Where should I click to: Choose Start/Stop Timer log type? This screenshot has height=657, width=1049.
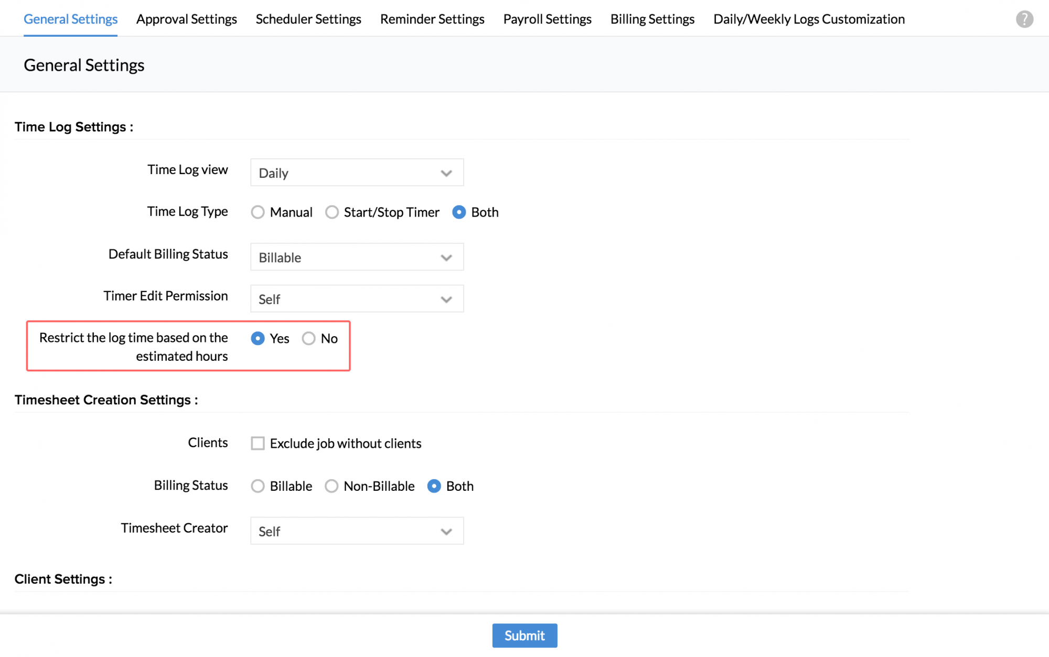(x=332, y=212)
